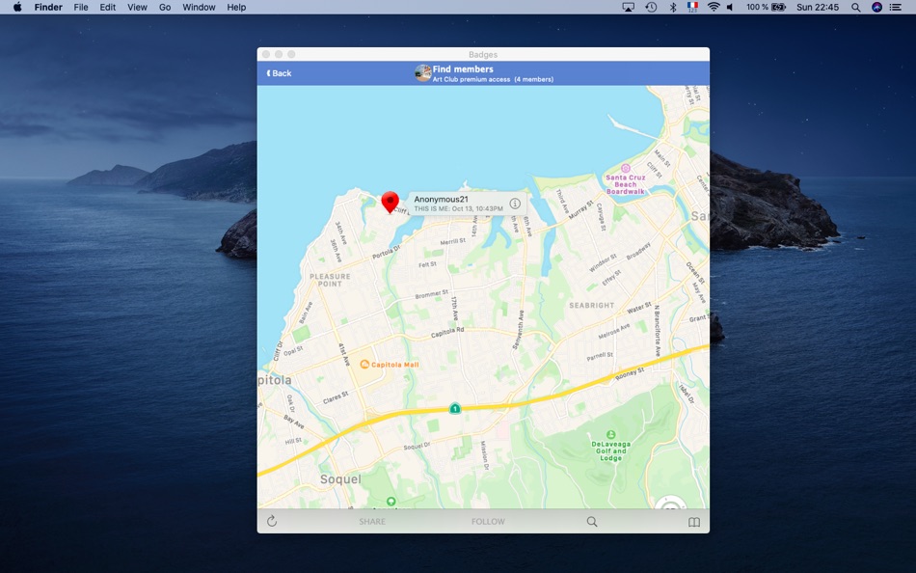Open Spotlight search in menu bar
The height and width of the screenshot is (573, 916).
(856, 7)
